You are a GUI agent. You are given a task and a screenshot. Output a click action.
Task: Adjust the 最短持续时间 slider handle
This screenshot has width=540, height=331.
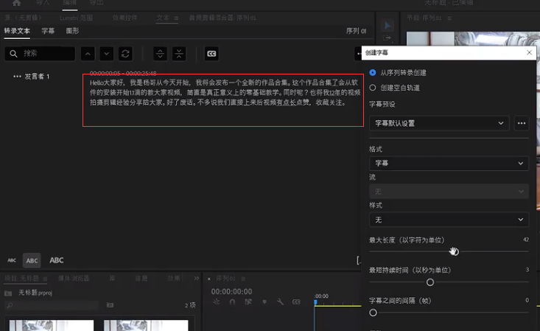pos(430,282)
